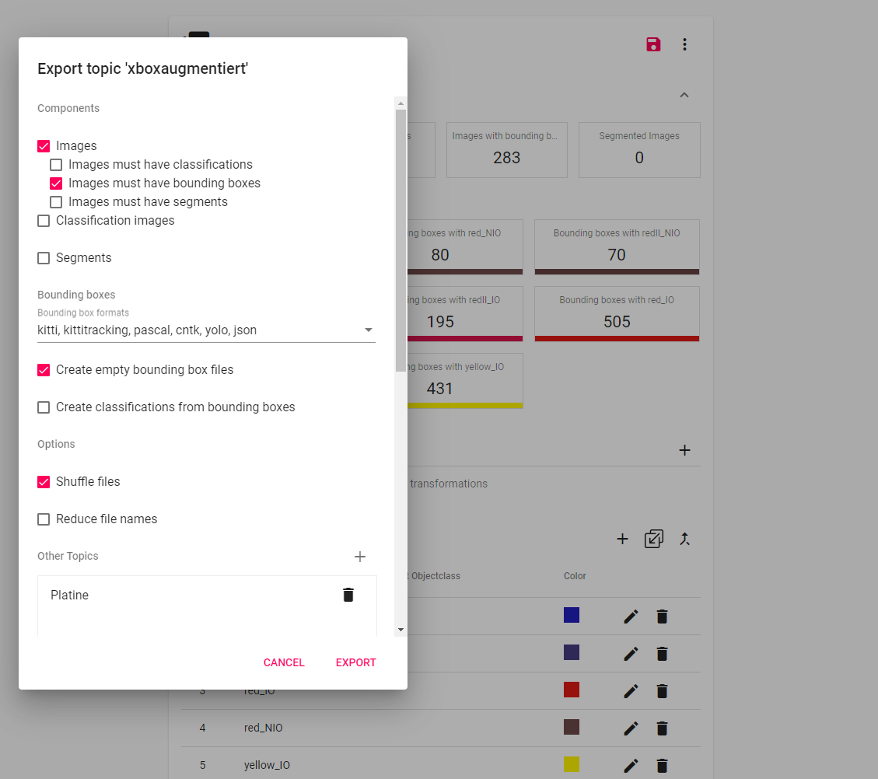Uncheck Images must have bounding boxes
Image resolution: width=878 pixels, height=779 pixels.
[56, 183]
